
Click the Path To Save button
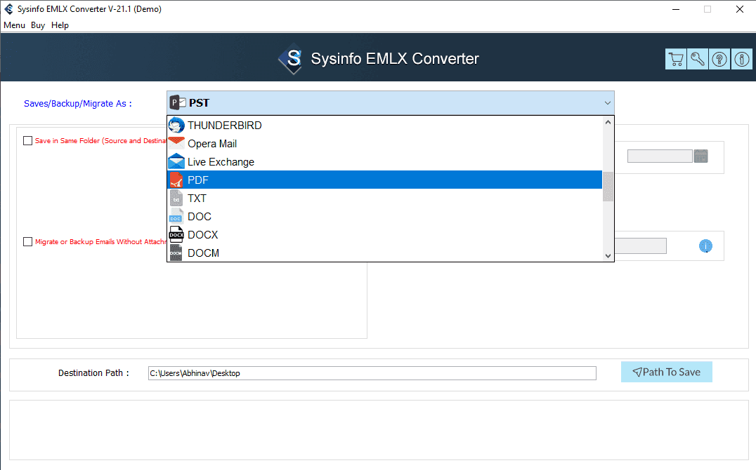pyautogui.click(x=666, y=372)
